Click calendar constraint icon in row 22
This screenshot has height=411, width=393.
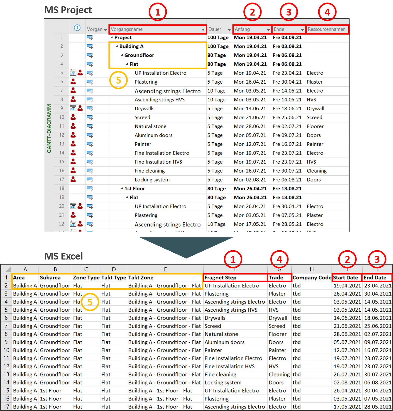click(x=73, y=224)
